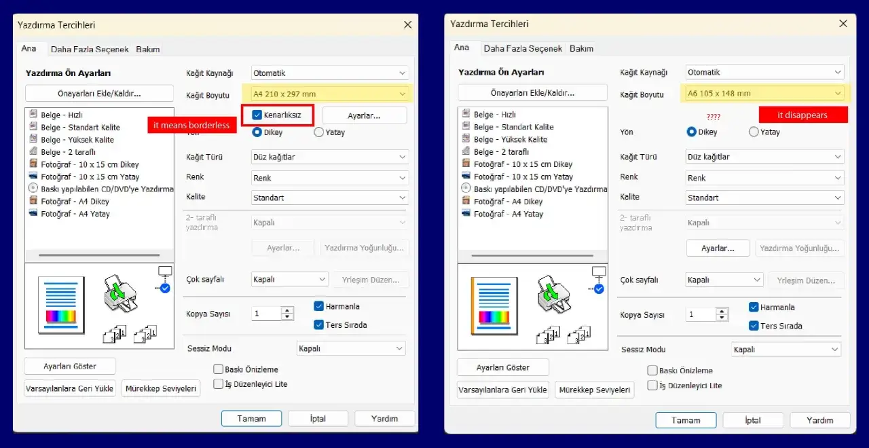Switch to Daha Fazla Seçenek tab, right window
This screenshot has height=448, width=869.
[523, 49]
